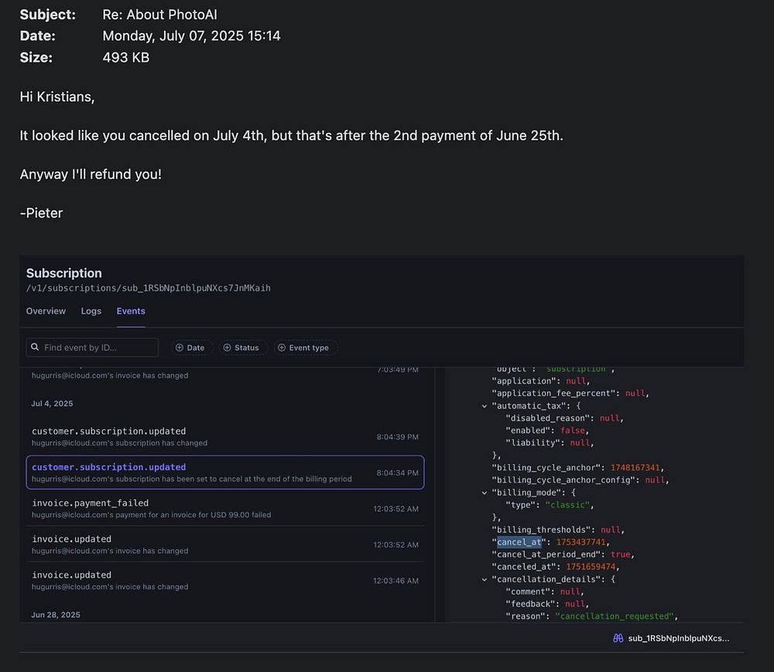Select the Events tab
Image resolution: width=774 pixels, height=672 pixels.
click(x=131, y=311)
